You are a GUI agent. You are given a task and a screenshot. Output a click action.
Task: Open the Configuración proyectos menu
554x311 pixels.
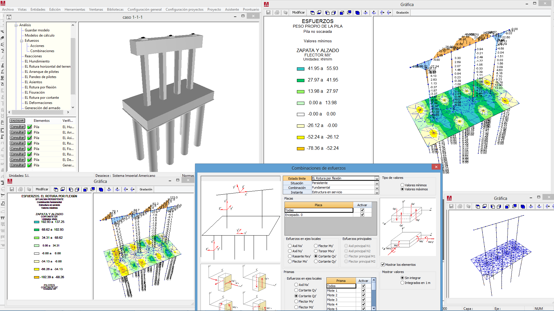click(x=184, y=10)
